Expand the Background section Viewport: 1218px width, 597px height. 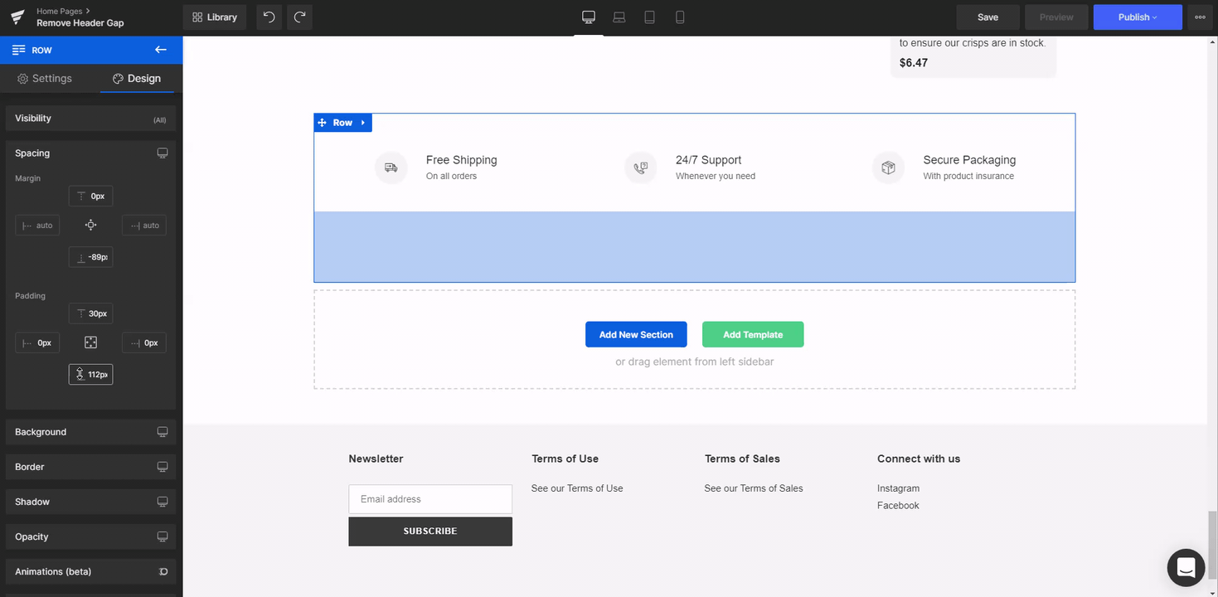tap(90, 432)
